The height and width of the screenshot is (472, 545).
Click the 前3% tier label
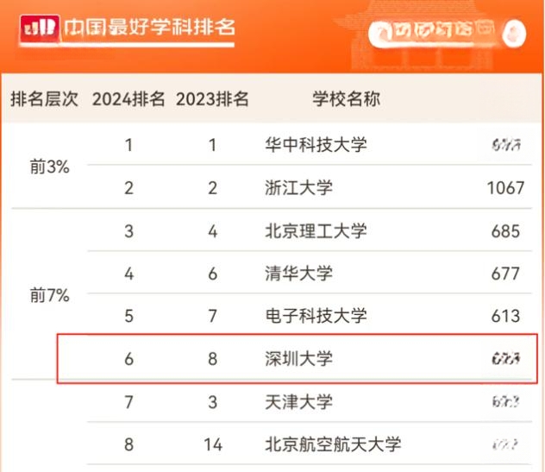[x=49, y=167]
